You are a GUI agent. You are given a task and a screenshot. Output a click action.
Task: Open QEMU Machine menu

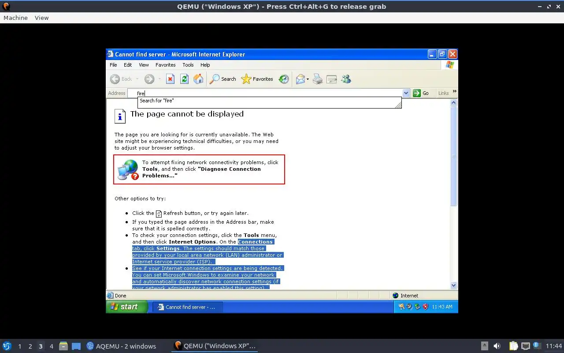point(15,18)
